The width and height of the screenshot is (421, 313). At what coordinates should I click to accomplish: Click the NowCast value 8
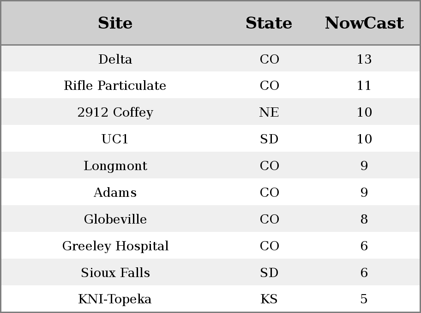tap(364, 219)
